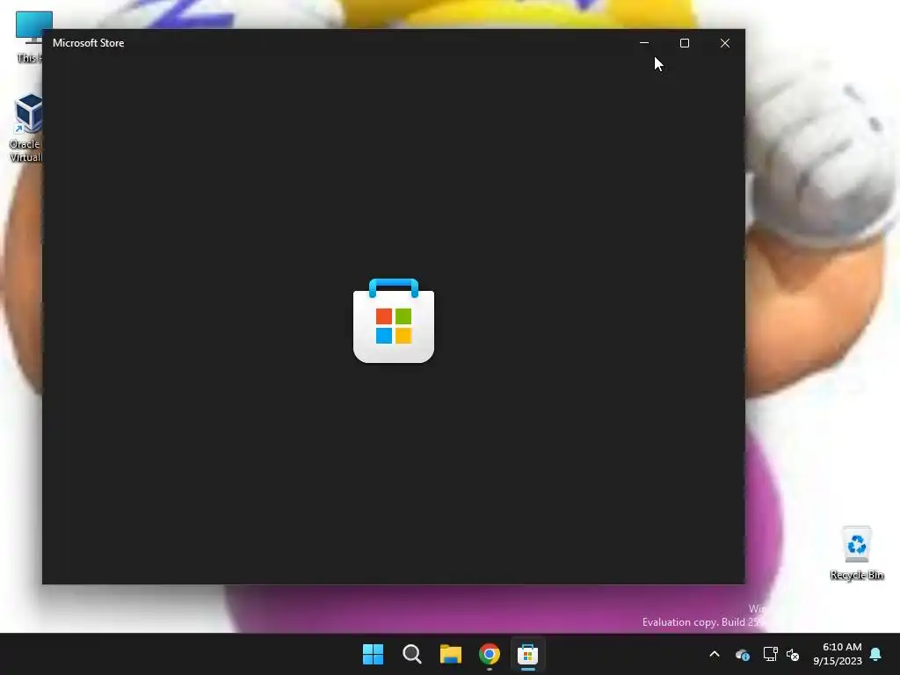
Task: Show hidden system tray icons
Action: click(x=715, y=654)
